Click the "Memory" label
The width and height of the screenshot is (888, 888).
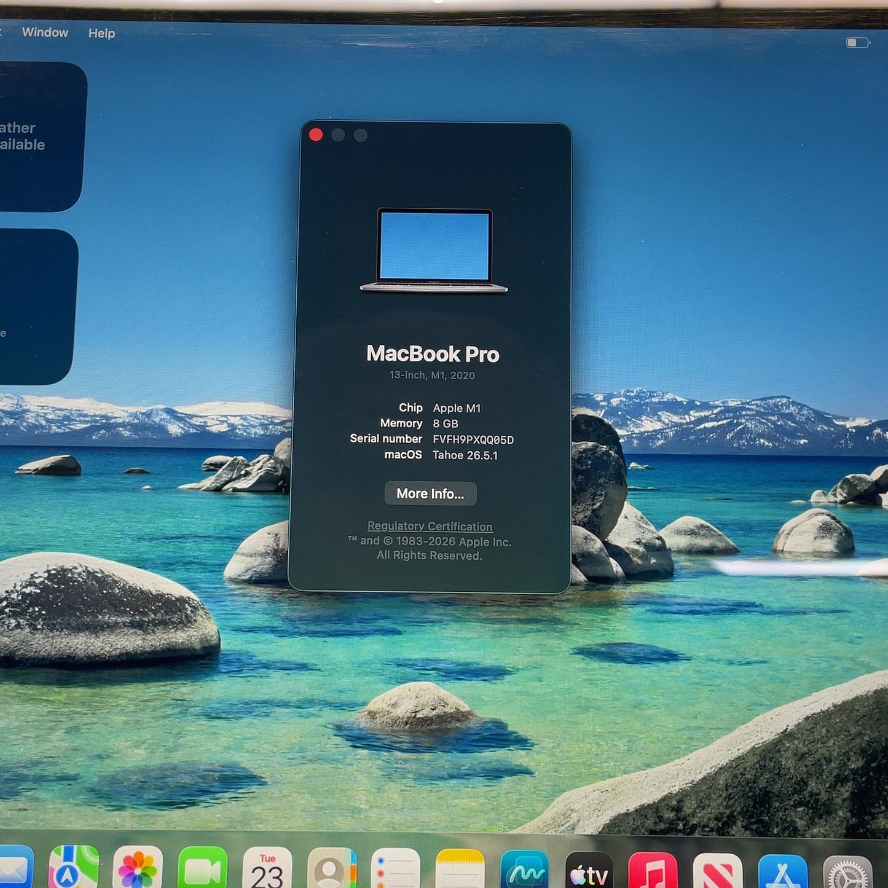tap(401, 423)
